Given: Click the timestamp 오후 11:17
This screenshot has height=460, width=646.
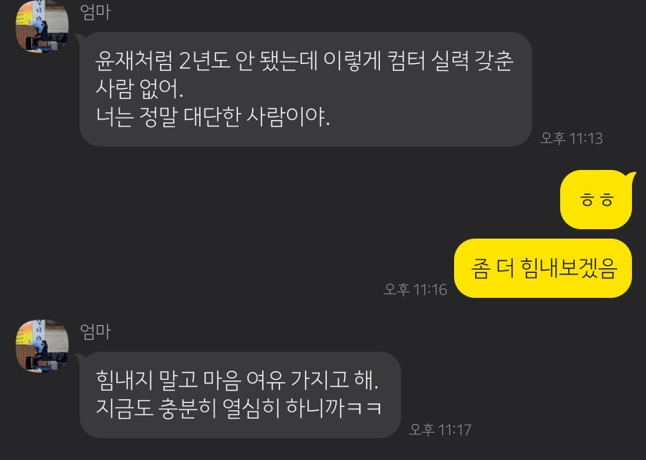Looking at the screenshot, I should (440, 430).
